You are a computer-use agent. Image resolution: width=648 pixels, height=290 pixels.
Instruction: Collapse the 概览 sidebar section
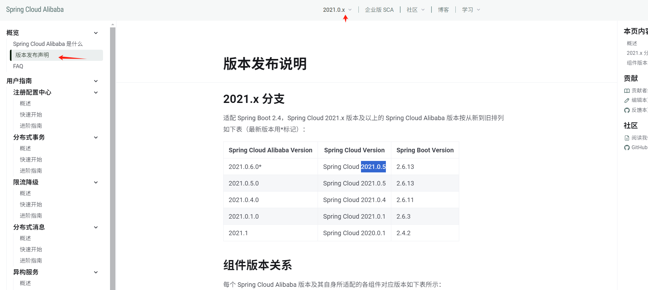(96, 33)
